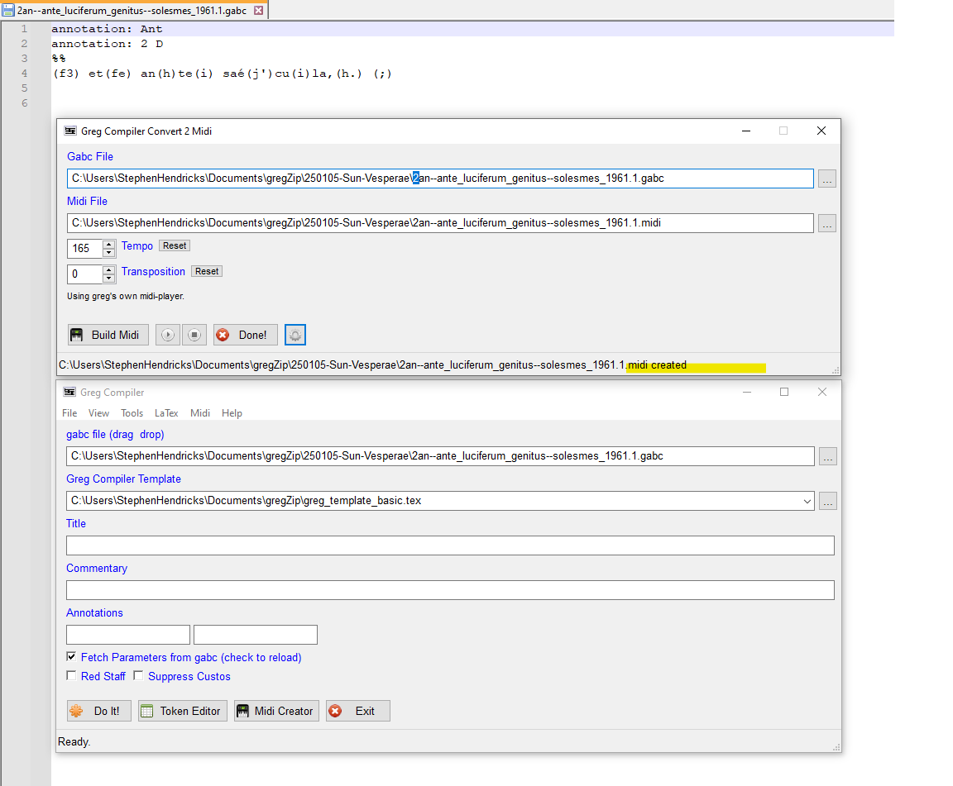Click line number 5 in editor gutter
953x786 pixels.
[24, 88]
